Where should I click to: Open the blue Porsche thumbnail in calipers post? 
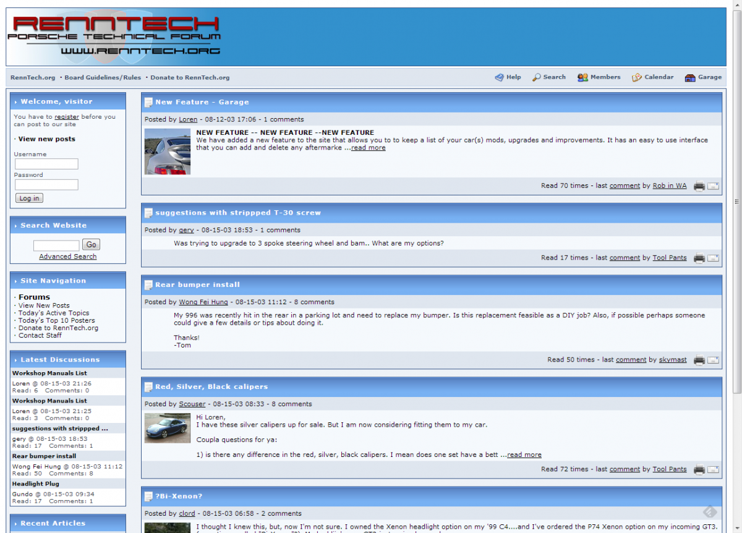point(168,428)
